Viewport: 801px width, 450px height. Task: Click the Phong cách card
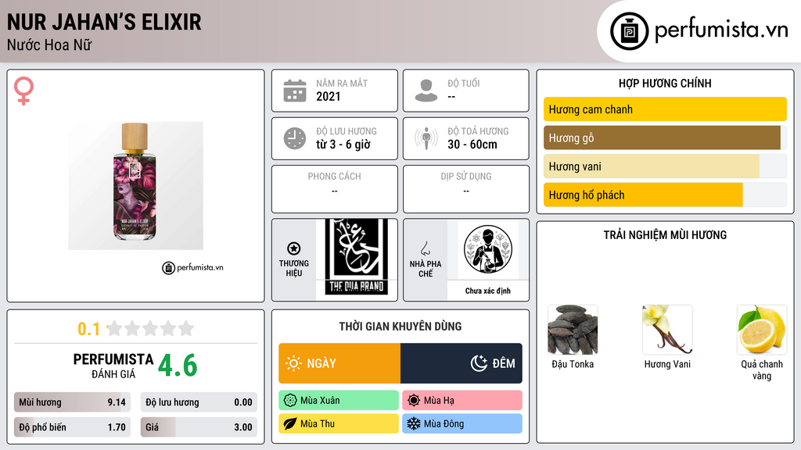coord(335,189)
